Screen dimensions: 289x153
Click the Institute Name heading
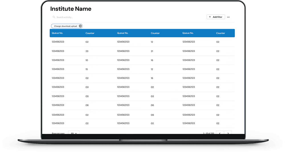71,9
